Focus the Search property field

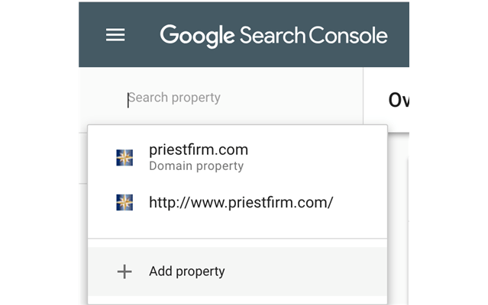[x=229, y=98]
